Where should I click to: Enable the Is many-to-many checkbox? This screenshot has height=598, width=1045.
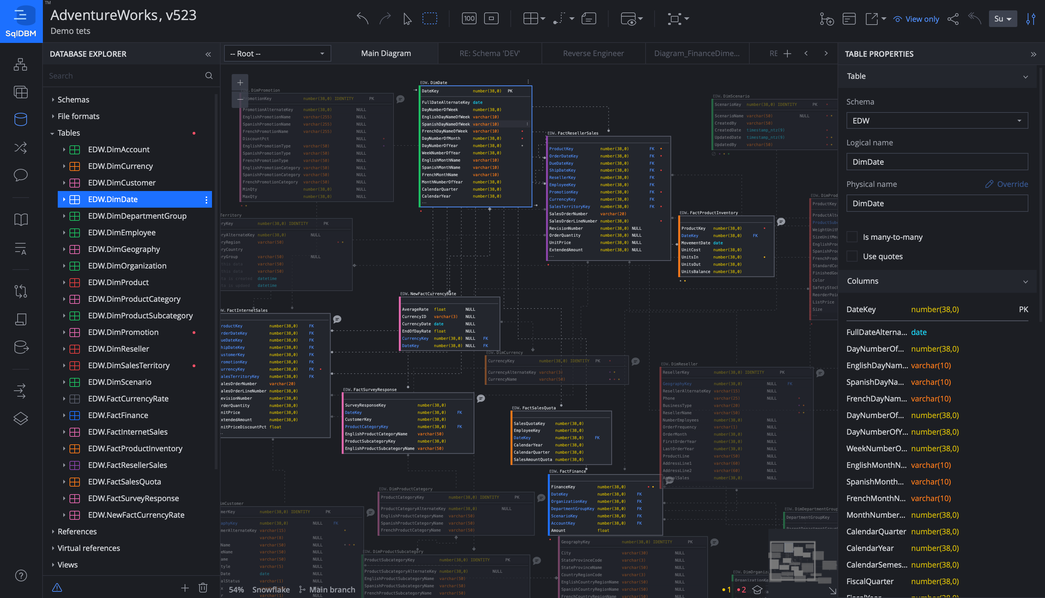(852, 237)
